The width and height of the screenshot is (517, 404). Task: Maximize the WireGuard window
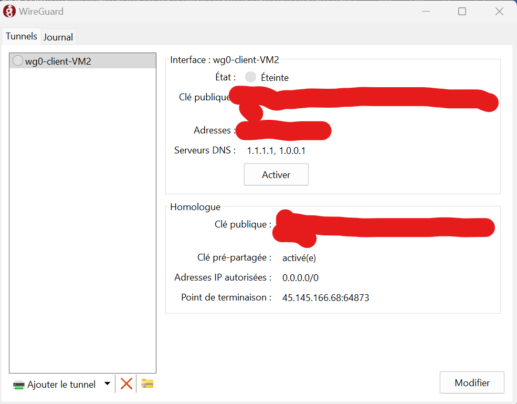pos(462,12)
